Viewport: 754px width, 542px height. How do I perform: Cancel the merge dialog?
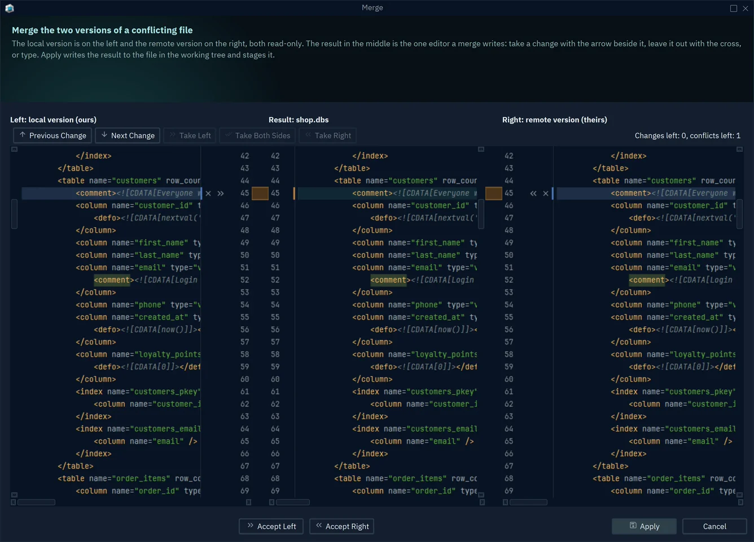pos(714,526)
